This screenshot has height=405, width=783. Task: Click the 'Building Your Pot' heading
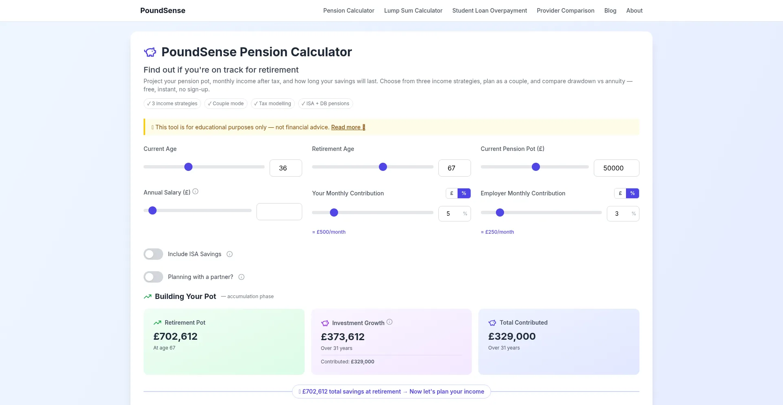pyautogui.click(x=186, y=297)
